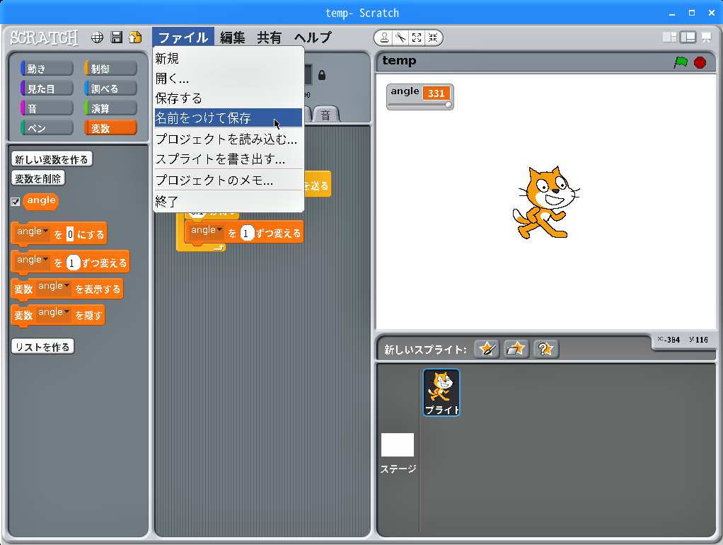
Task: Select the scissors delete tool
Action: point(400,38)
